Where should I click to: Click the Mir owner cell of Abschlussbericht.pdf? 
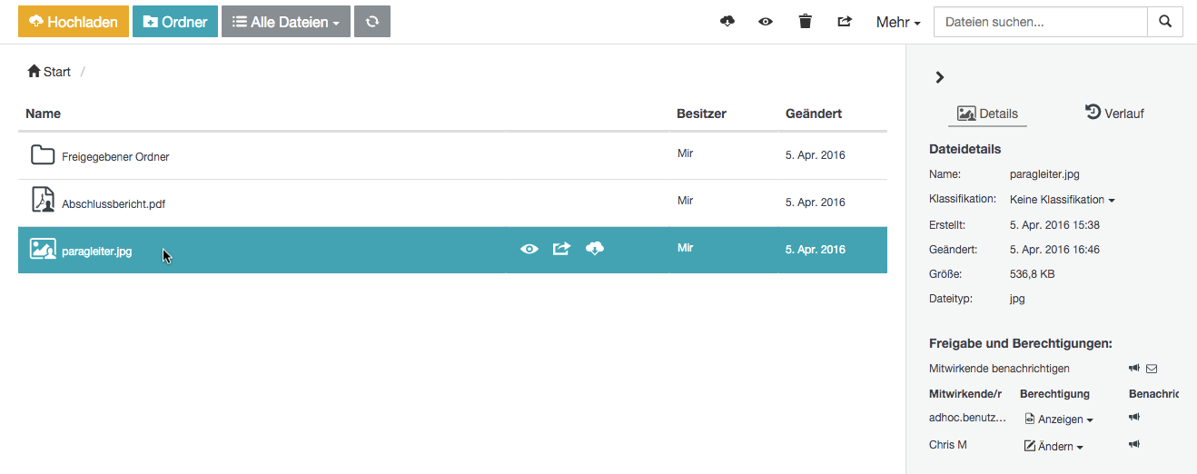point(686,201)
